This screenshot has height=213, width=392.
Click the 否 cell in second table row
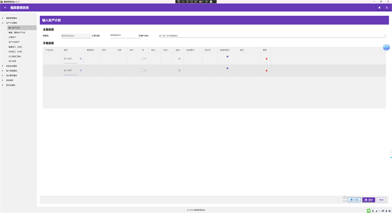tap(179, 70)
